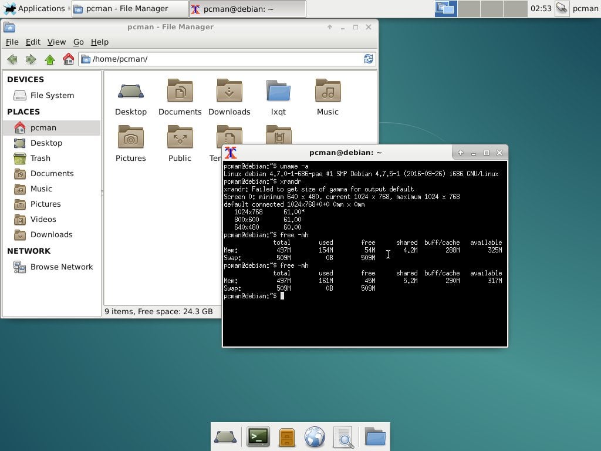
Task: Open the file archiver cabinet icon in dock
Action: coord(286,436)
